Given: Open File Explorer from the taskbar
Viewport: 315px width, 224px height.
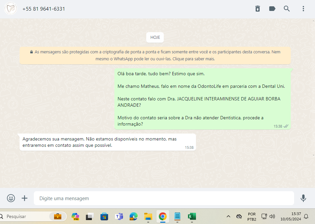Looking at the screenshot, I should 148,216.
